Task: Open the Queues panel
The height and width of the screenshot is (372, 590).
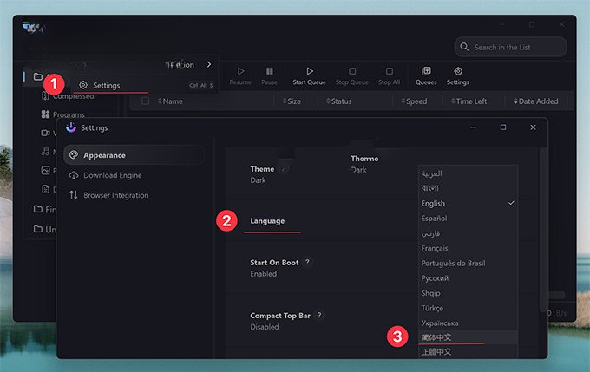Action: (x=426, y=76)
